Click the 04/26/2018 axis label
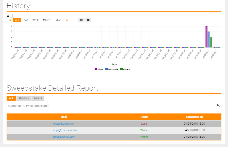This screenshot has width=228, height=147. pyautogui.click(x=214, y=54)
